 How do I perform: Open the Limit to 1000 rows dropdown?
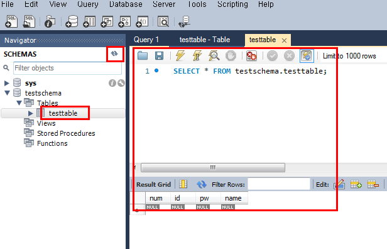[x=349, y=56]
